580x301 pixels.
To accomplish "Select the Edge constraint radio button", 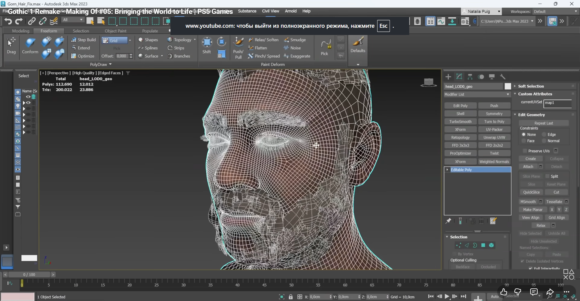I will 544,135.
